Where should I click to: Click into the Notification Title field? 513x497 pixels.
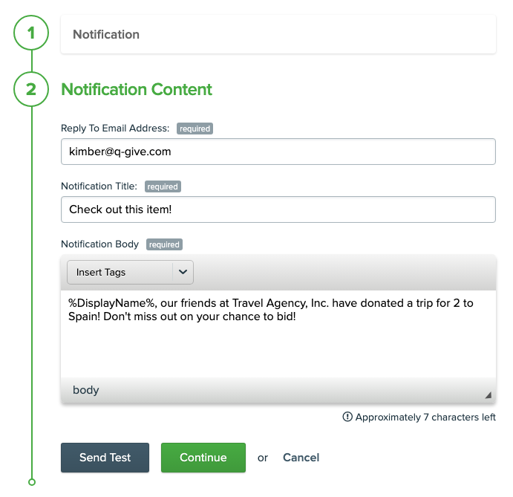[x=278, y=209]
